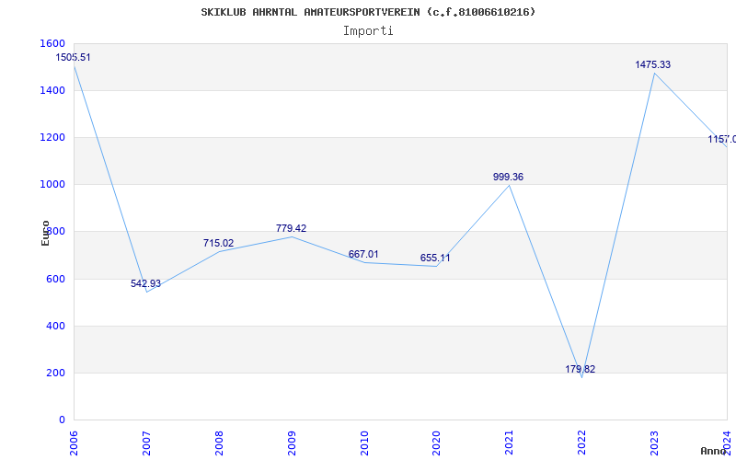Click the 1600 y-axis tick label
The image size is (736, 460).
point(53,43)
